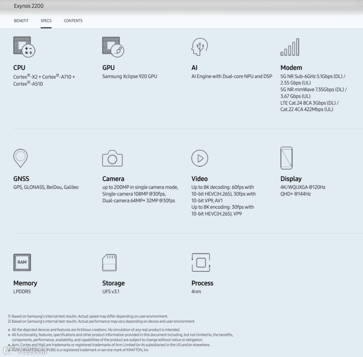Click the 'LPDDR5' memory value
363x357 pixels.
coord(22,292)
